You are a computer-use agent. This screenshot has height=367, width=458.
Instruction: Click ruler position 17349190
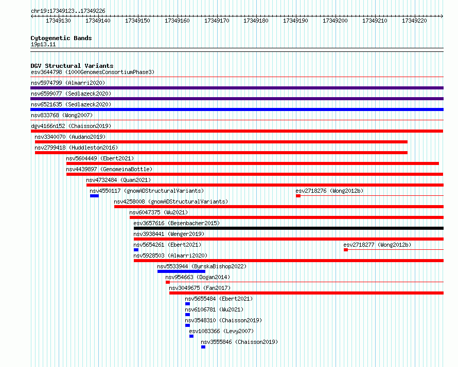[295, 21]
